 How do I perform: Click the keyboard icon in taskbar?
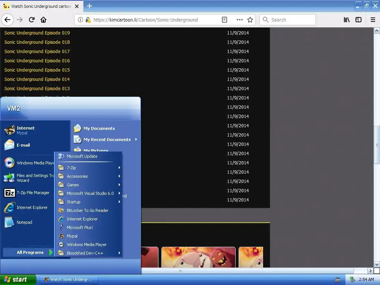click(x=338, y=280)
